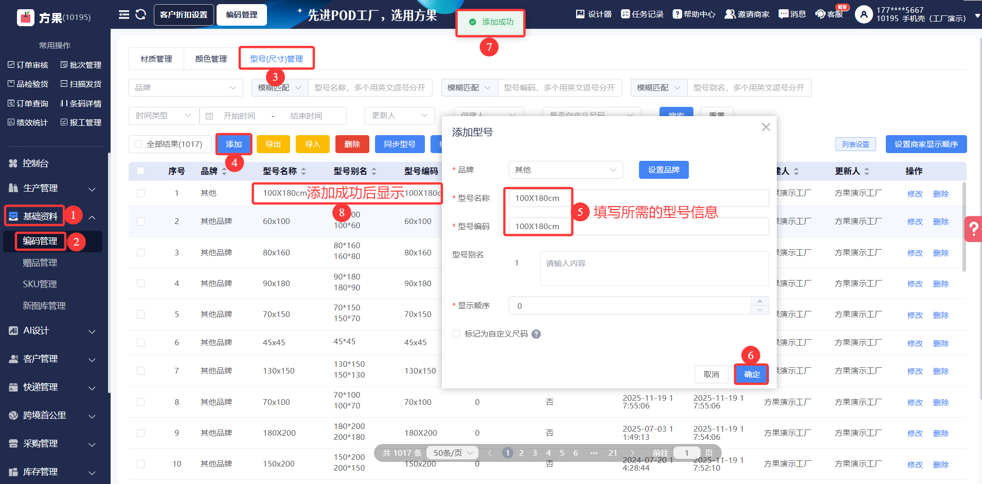
Task: Open the 品牌 dropdown in the dialog
Action: click(x=565, y=170)
